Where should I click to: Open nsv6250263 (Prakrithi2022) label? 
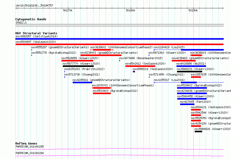coord(84,69)
